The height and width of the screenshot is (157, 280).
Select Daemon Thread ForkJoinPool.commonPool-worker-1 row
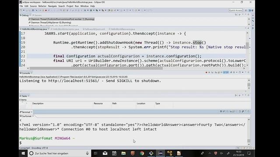(x=61, y=19)
